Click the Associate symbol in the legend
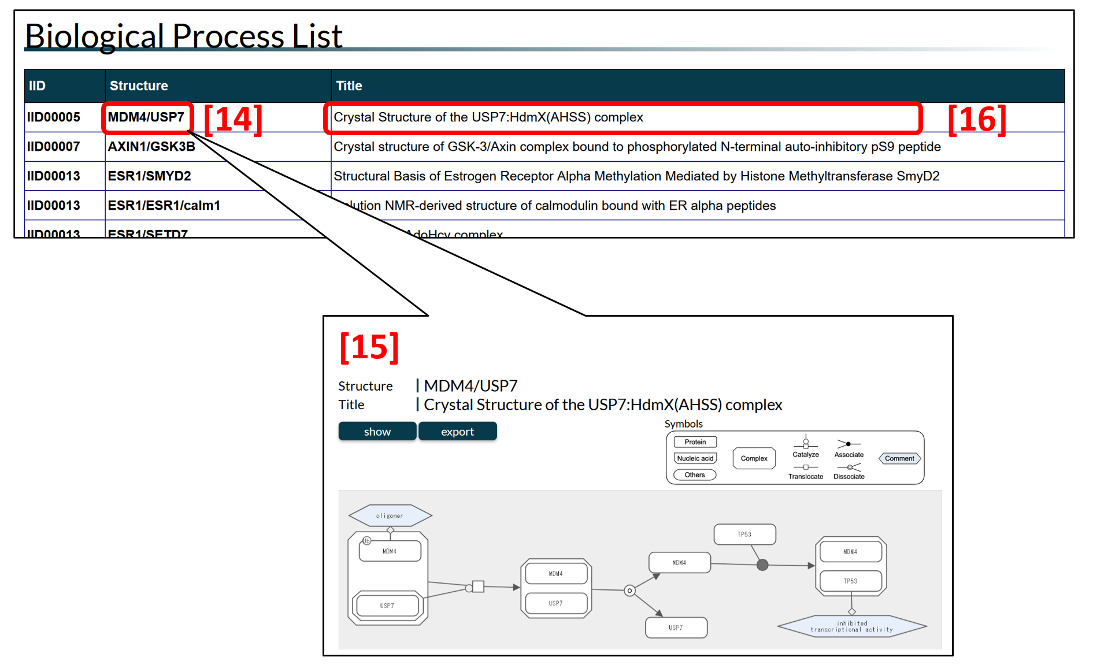 (x=849, y=448)
